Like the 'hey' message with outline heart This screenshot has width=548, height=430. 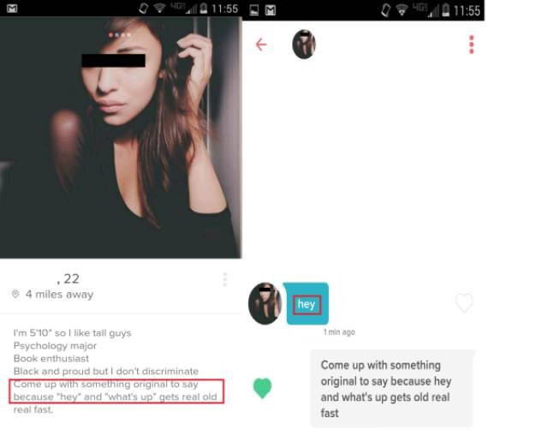coord(464,302)
